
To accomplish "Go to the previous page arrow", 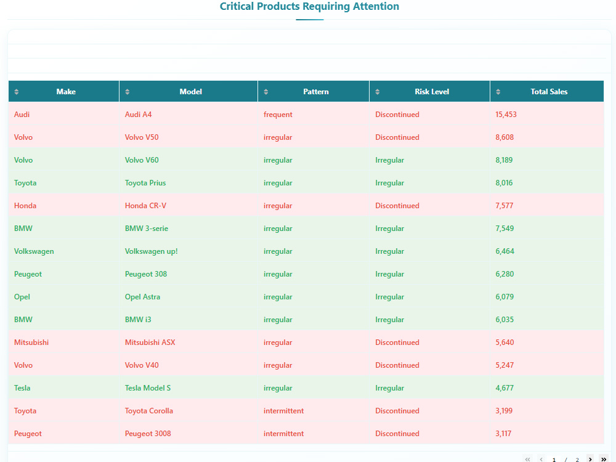I will coord(541,459).
